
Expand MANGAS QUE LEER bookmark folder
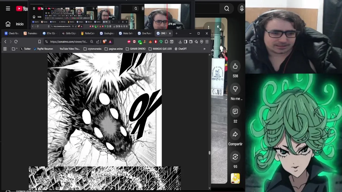160,49
